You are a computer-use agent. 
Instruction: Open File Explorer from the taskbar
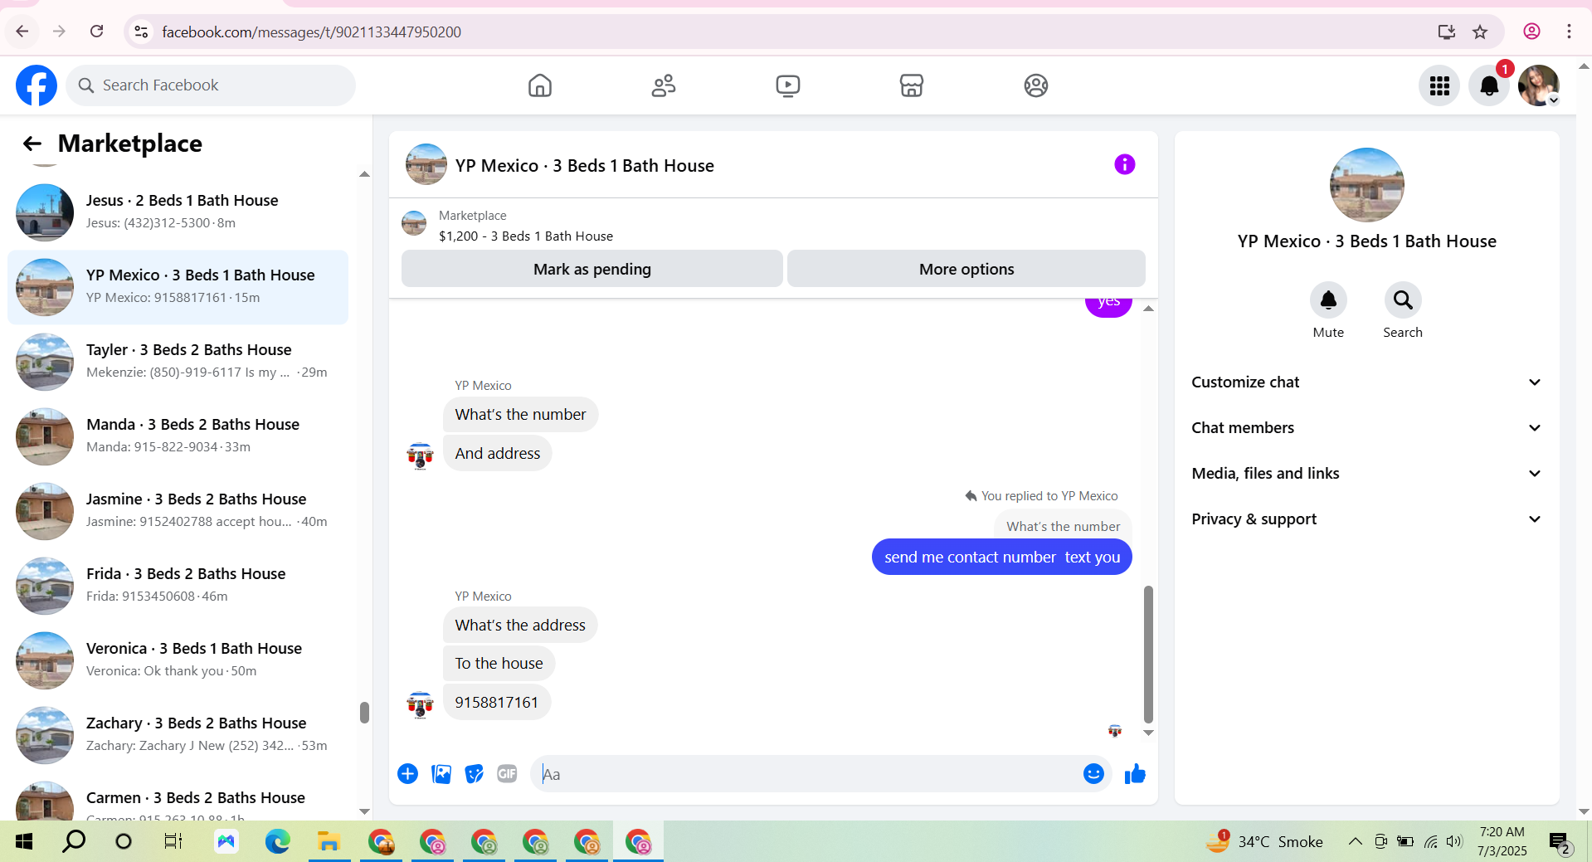pyautogui.click(x=329, y=842)
